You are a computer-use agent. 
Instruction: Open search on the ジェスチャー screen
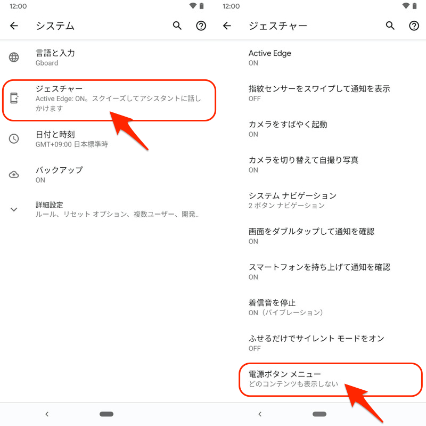[x=390, y=26]
